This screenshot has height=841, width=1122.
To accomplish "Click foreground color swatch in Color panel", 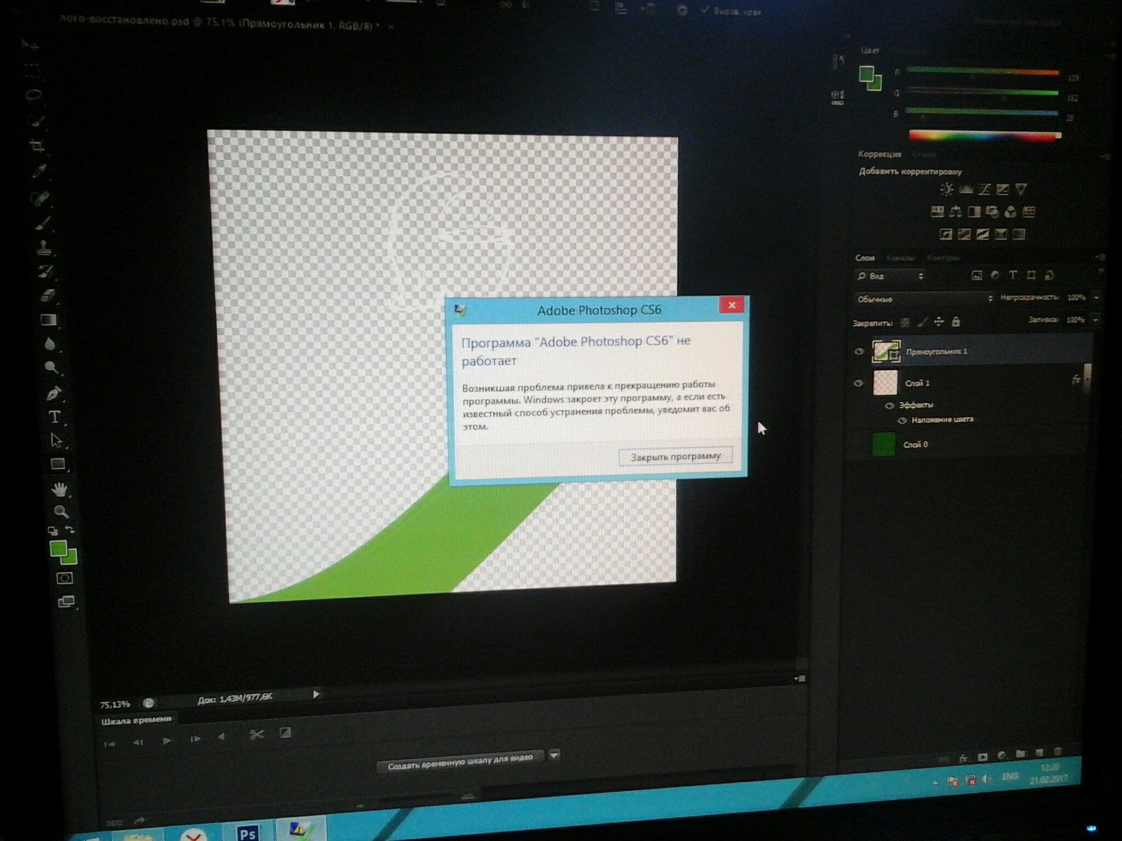I will point(867,74).
